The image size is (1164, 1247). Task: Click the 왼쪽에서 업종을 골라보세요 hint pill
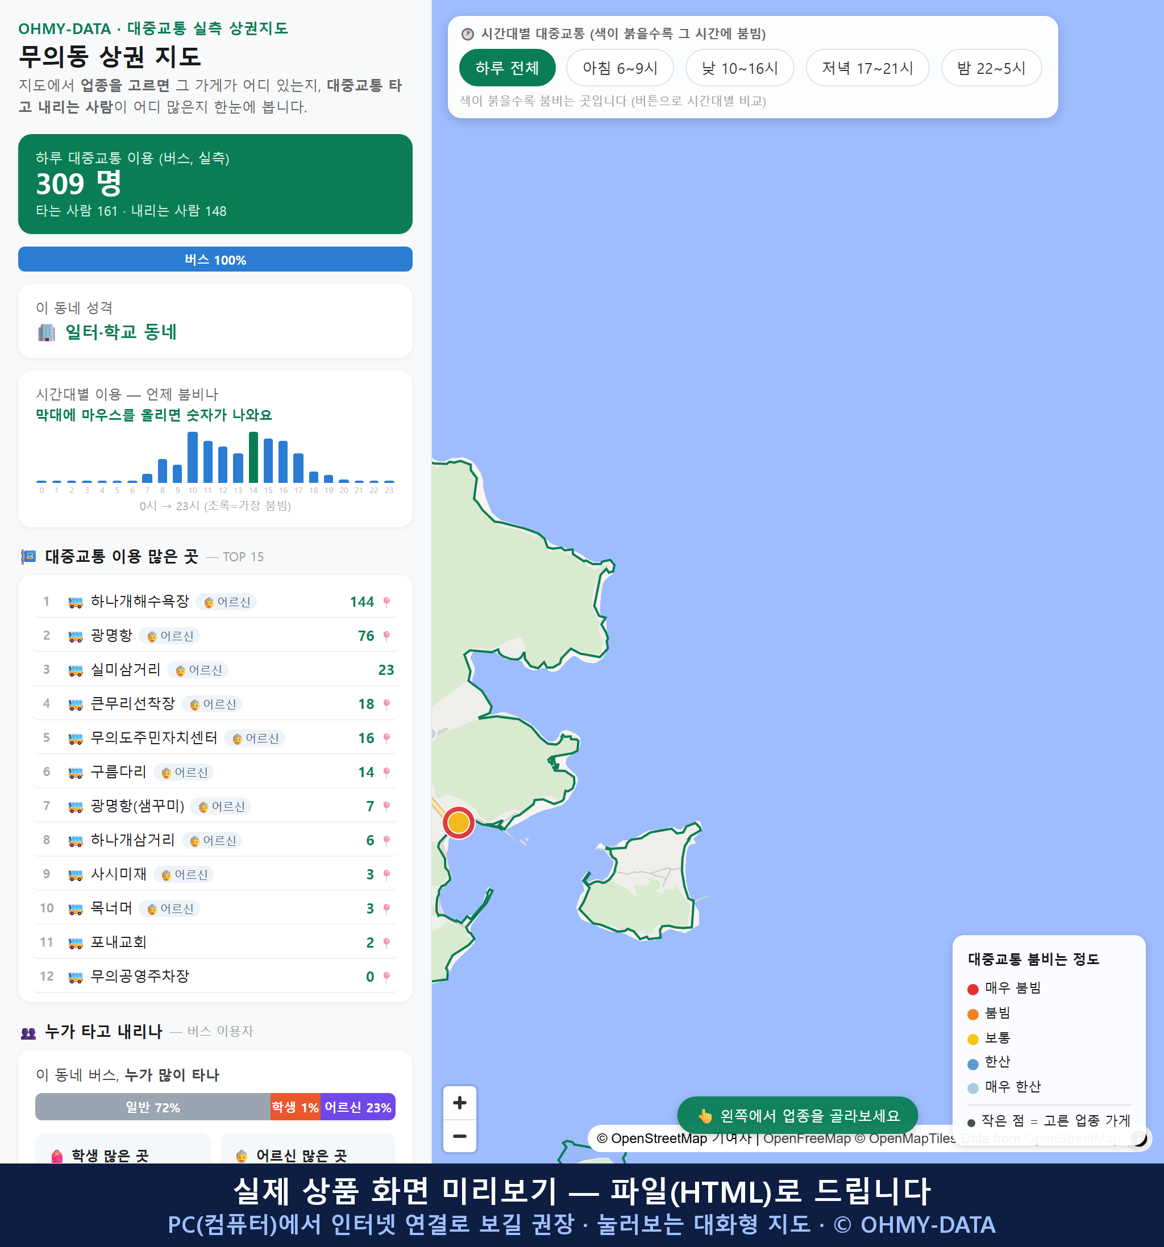point(797,1115)
